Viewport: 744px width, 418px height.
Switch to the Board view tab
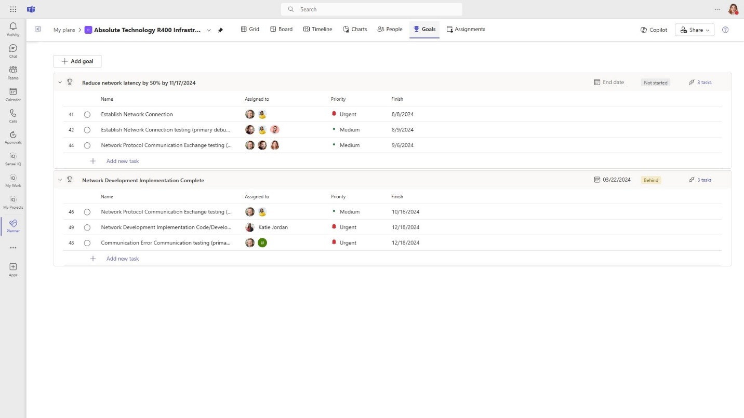[x=281, y=29]
